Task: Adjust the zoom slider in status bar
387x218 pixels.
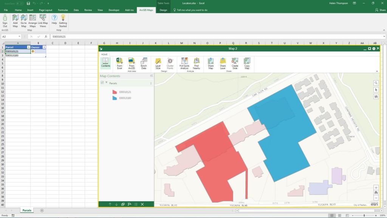Action: 364,215
